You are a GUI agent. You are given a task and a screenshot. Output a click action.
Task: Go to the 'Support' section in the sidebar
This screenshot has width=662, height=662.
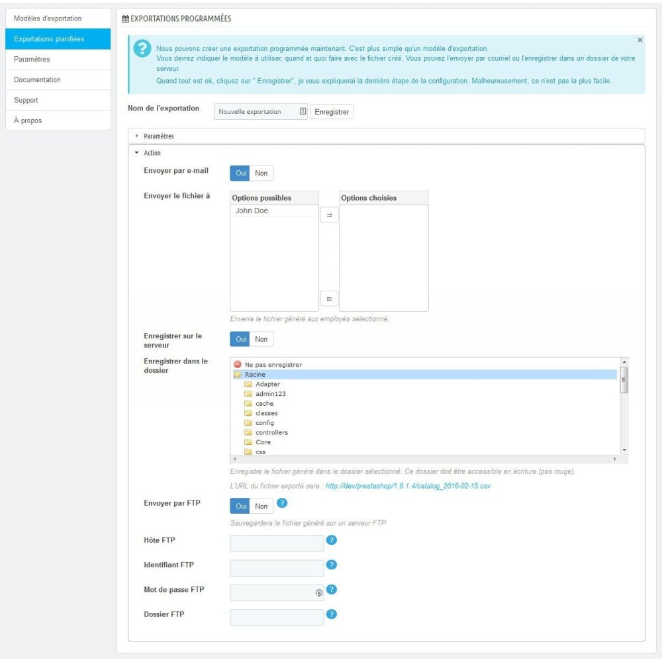point(27,99)
